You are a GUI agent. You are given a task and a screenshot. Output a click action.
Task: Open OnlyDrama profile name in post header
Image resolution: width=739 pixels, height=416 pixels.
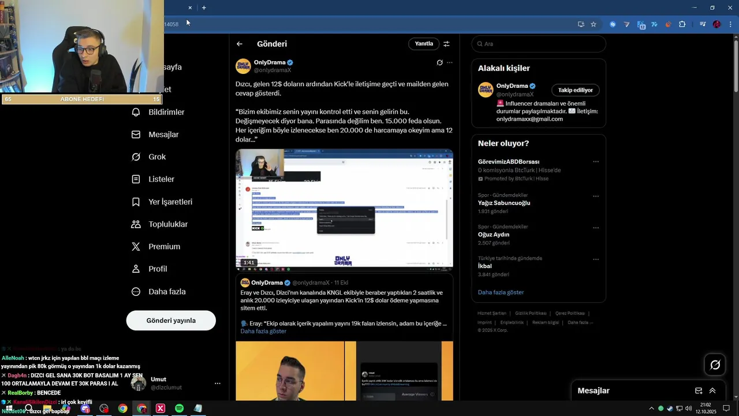(270, 62)
